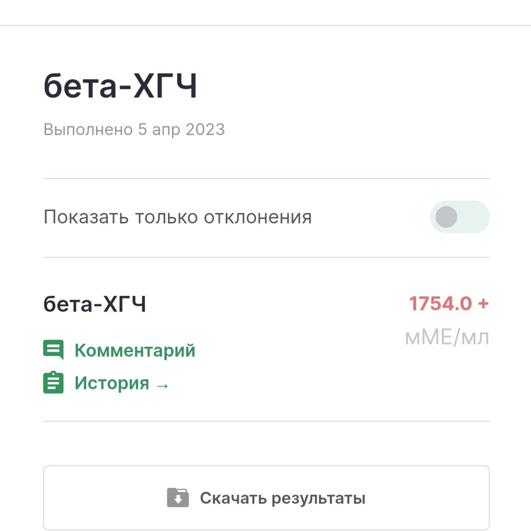Open История details list
This screenshot has width=531, height=531.
coord(112,383)
